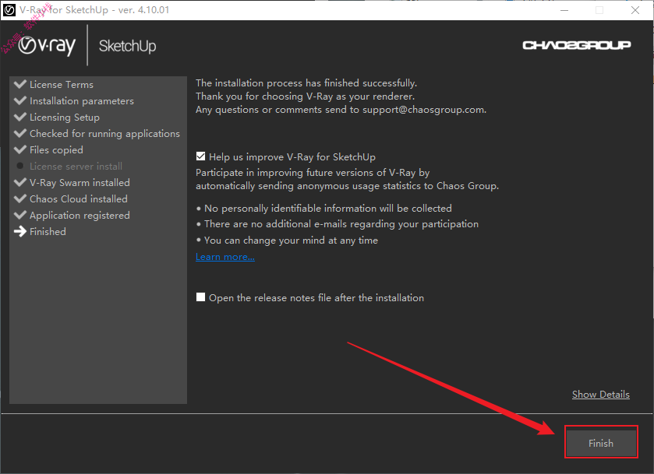Select the V-Ray Swarm installed step
The image size is (654, 474).
pyautogui.click(x=80, y=182)
